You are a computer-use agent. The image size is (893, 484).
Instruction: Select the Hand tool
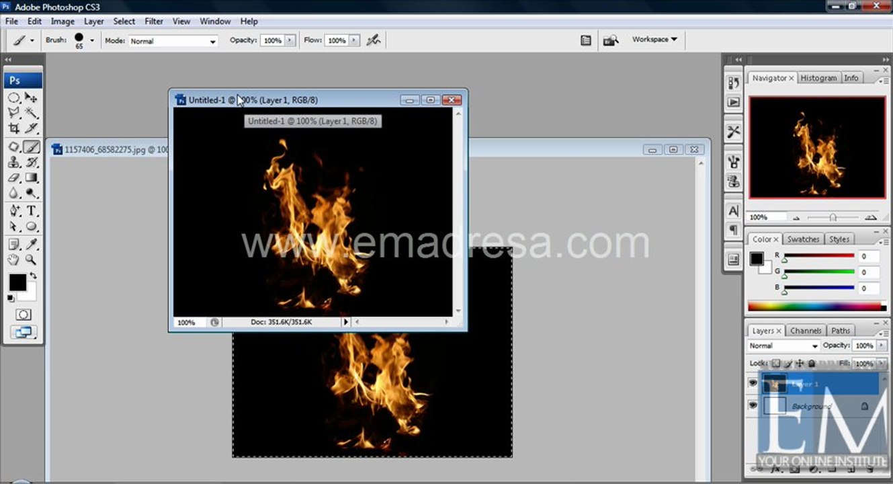click(14, 259)
